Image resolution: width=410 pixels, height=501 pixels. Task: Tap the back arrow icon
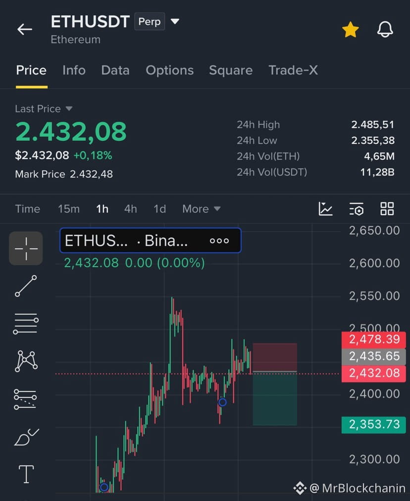25,29
